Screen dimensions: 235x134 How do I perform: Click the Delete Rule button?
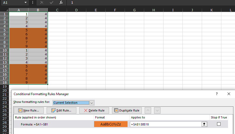[94, 110]
